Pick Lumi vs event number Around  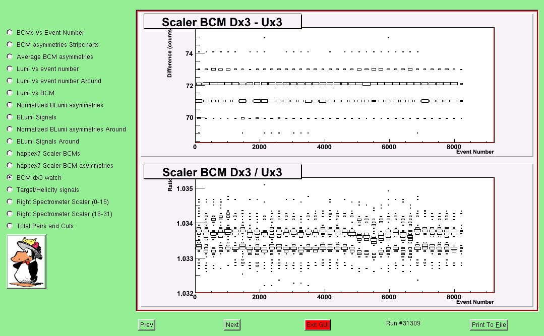[x=54, y=81]
